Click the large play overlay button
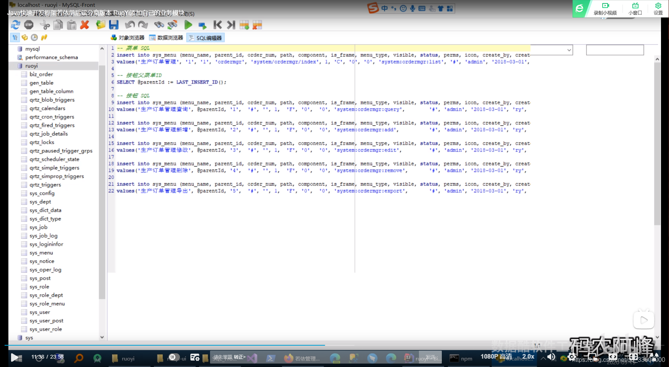Image resolution: width=669 pixels, height=367 pixels. point(644,320)
